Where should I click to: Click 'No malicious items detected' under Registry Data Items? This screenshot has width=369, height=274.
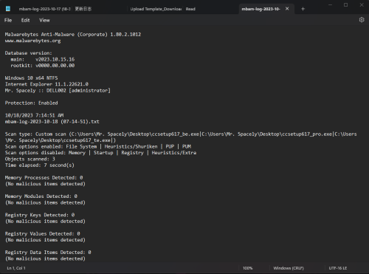point(45,258)
